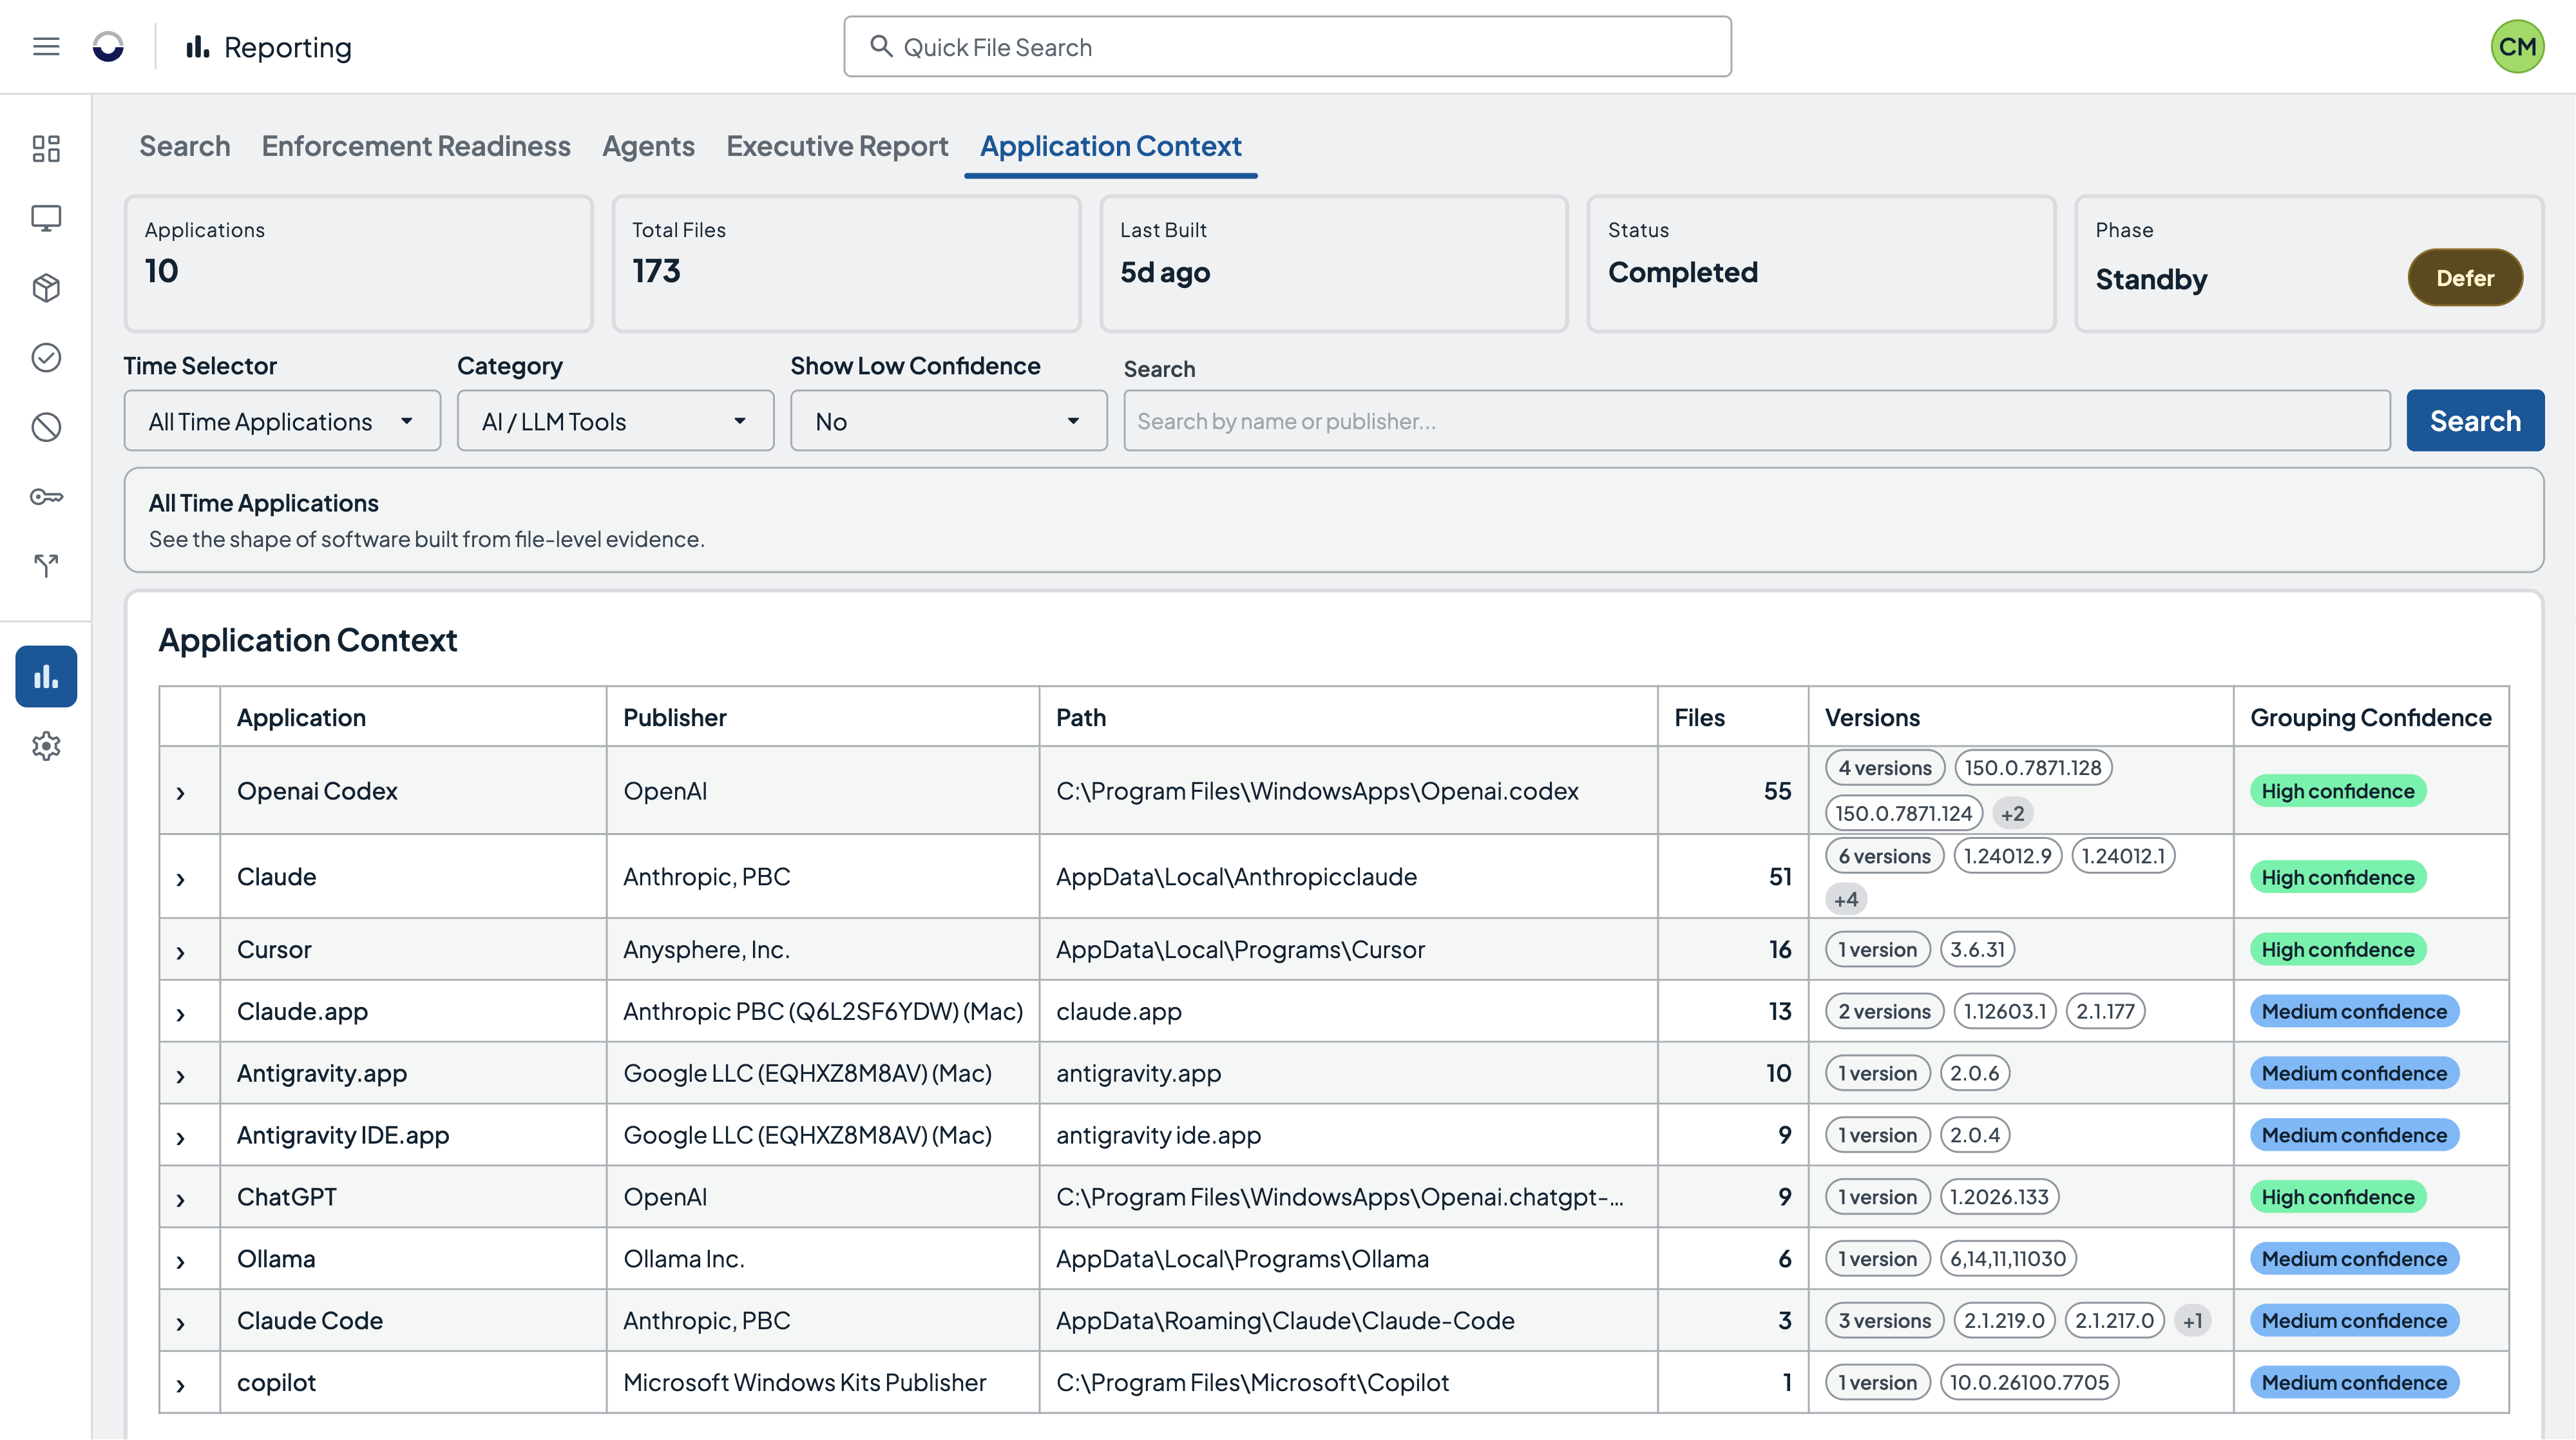The height and width of the screenshot is (1440, 2576).
Task: Click the 6,14,11,11030 version chip
Action: (2008, 1259)
